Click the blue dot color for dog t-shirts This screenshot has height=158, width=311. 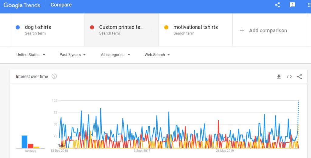18,28
